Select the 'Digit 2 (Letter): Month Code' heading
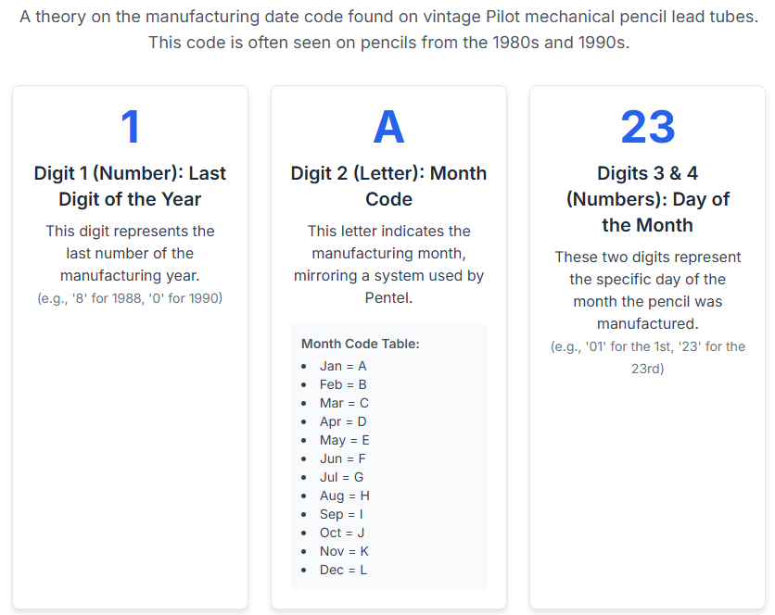 coord(388,186)
